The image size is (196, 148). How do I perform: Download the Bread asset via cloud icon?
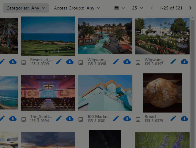[x=184, y=118]
